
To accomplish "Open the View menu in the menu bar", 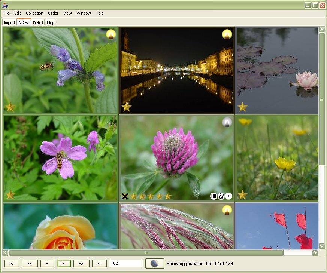I will [x=67, y=13].
